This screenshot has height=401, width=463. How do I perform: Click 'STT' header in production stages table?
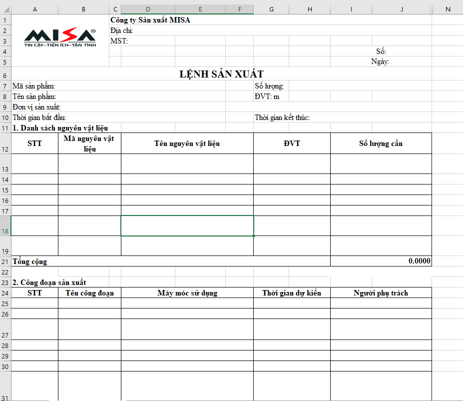[x=34, y=293]
